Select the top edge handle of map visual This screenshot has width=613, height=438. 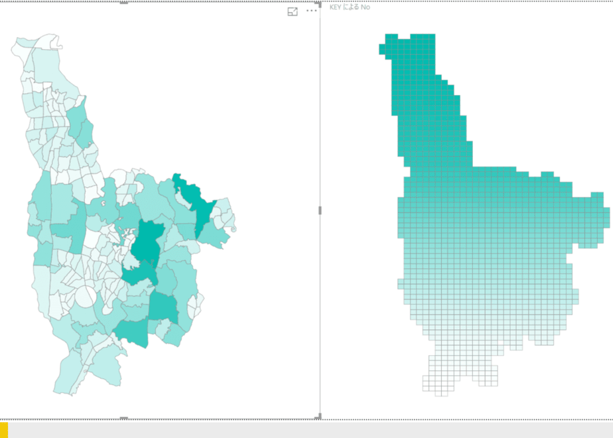123,3
